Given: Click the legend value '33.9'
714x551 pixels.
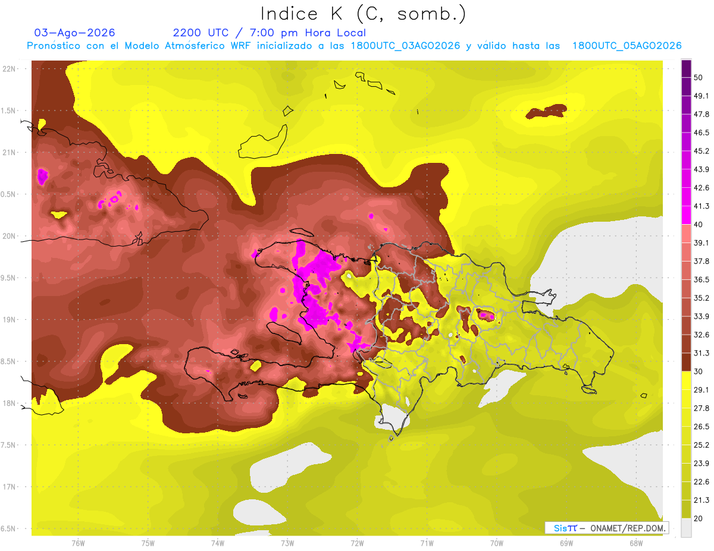Looking at the screenshot, I should pos(701,316).
